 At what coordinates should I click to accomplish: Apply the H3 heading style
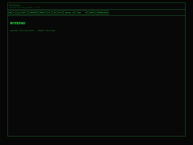click(x=60, y=13)
